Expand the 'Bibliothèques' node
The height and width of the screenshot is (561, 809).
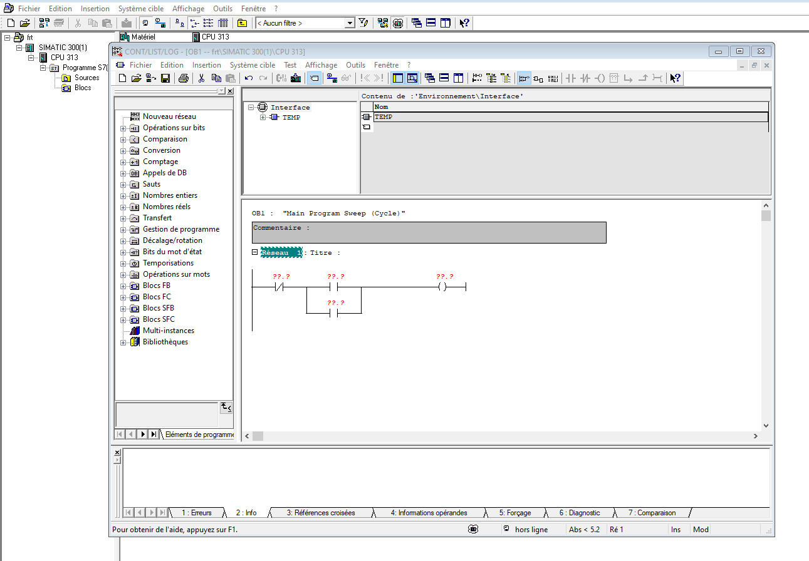(123, 342)
